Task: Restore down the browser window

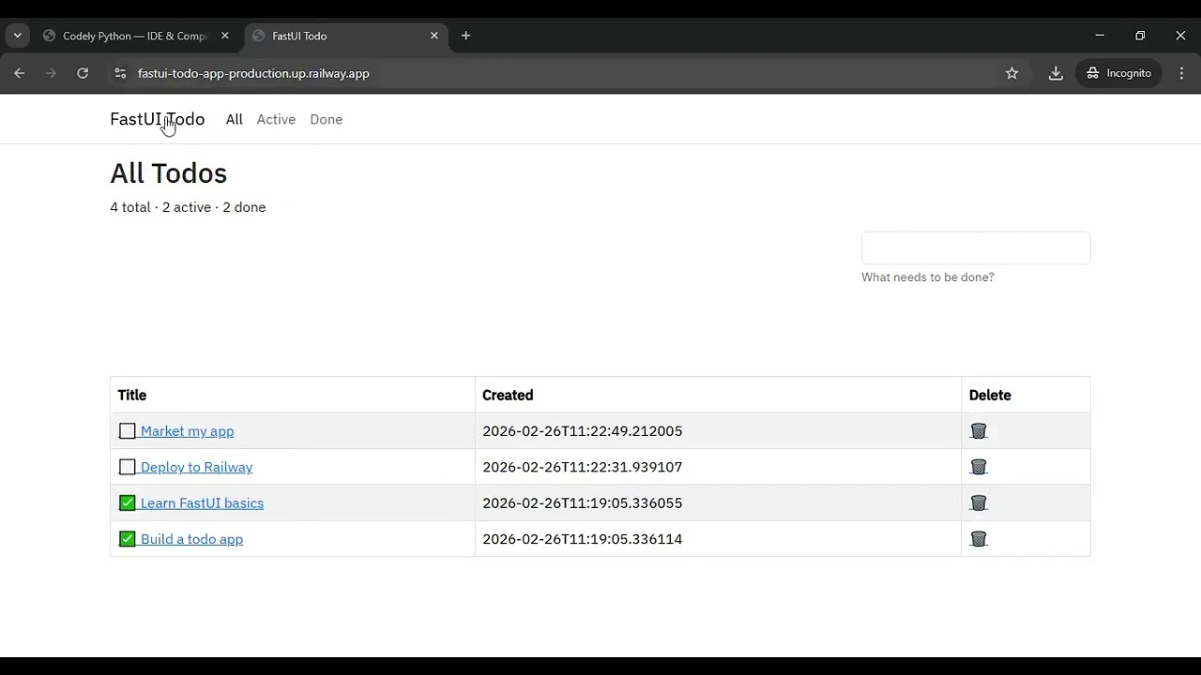Action: [1140, 36]
